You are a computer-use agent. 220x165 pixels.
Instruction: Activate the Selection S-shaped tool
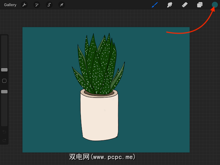coord(49,5)
